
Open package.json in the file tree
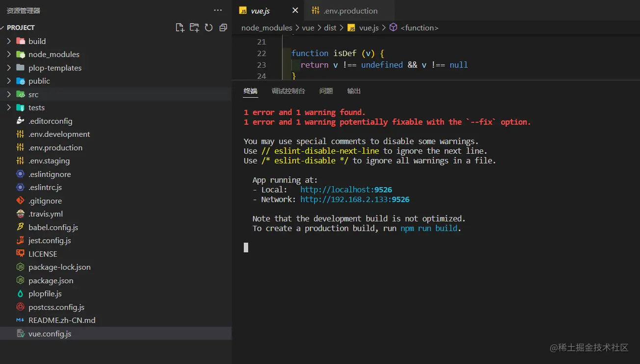tap(51, 281)
